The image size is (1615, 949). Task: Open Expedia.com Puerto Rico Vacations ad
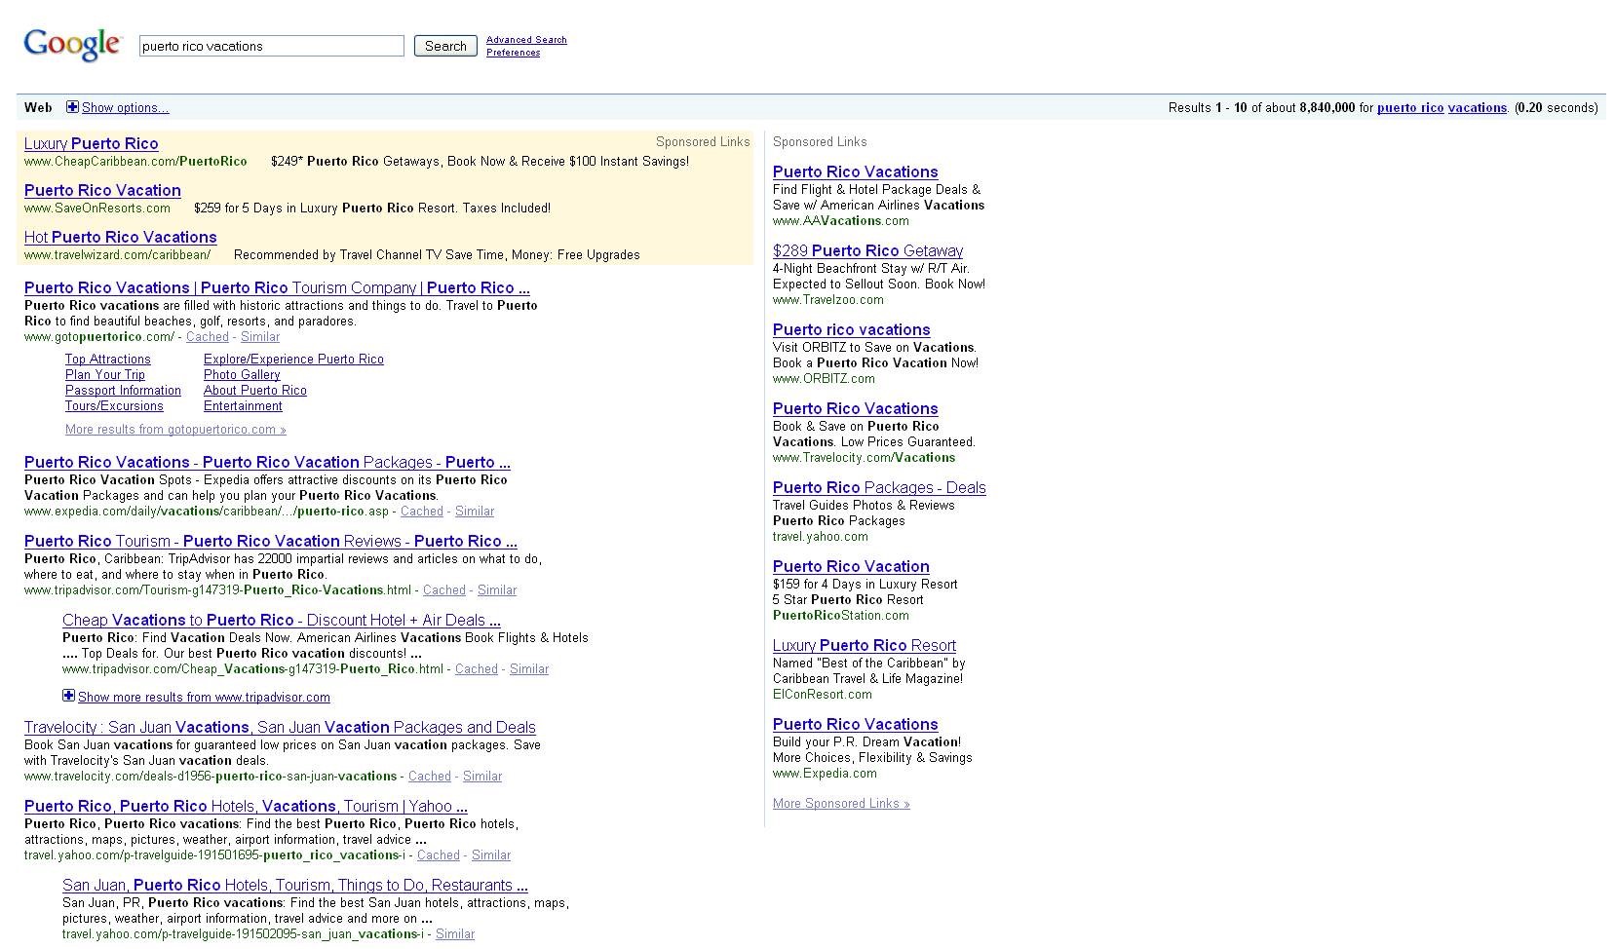pyautogui.click(x=856, y=724)
